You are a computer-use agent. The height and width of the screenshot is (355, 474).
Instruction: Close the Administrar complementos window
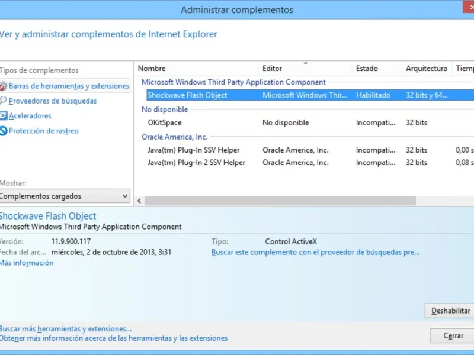tap(469, 7)
